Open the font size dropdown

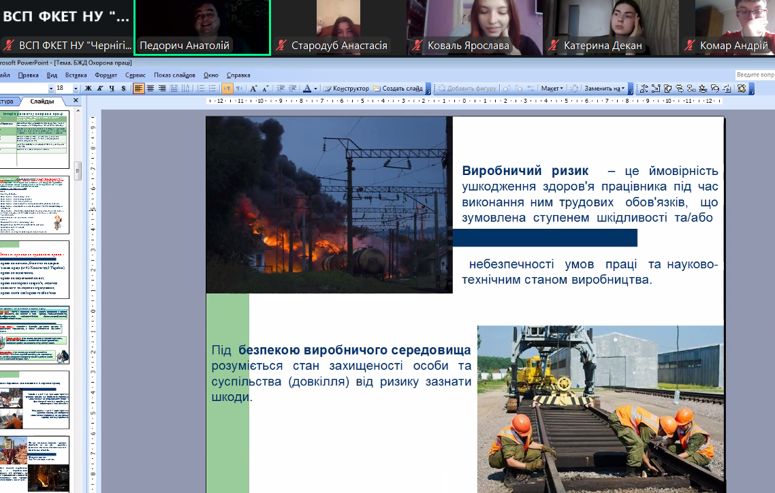tap(75, 89)
